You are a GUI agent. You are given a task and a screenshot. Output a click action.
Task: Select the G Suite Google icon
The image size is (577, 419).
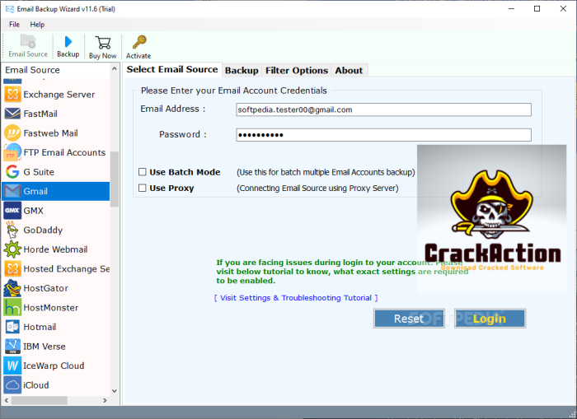click(12, 172)
